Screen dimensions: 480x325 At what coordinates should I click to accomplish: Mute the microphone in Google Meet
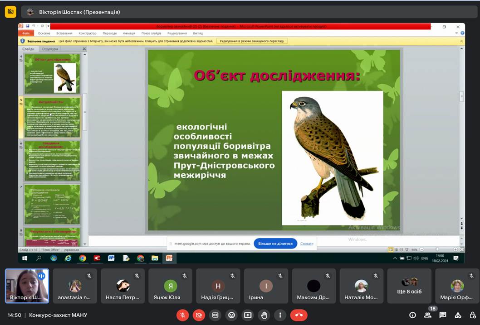pyautogui.click(x=183, y=315)
